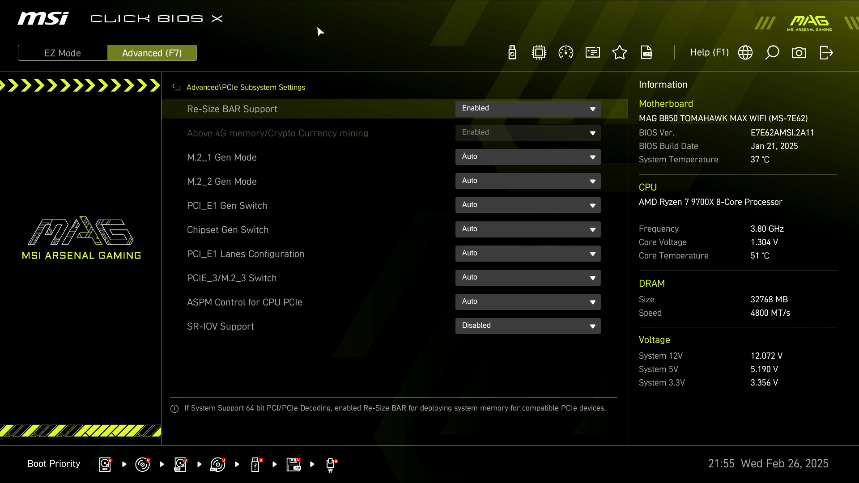859x483 pixels.
Task: Click the PCI_E1 Gen Switch label
Action: click(x=227, y=206)
